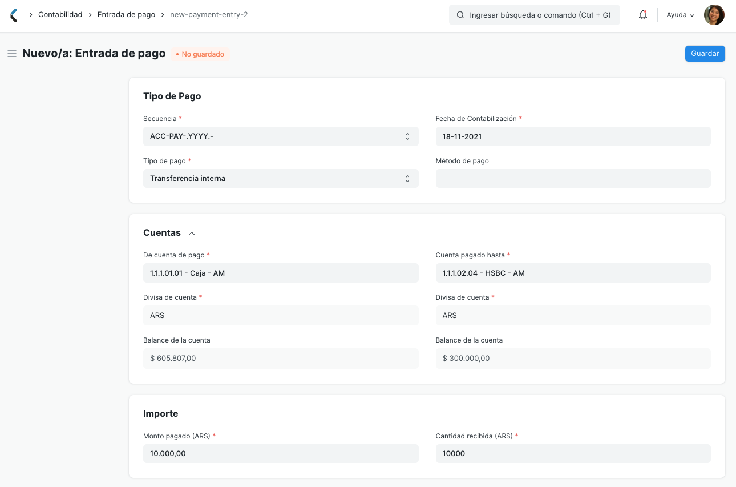Save with the Guardar button

[x=705, y=54]
